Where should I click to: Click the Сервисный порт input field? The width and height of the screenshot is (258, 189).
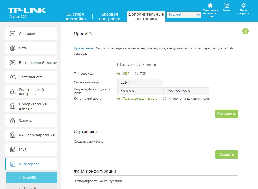click(140, 83)
